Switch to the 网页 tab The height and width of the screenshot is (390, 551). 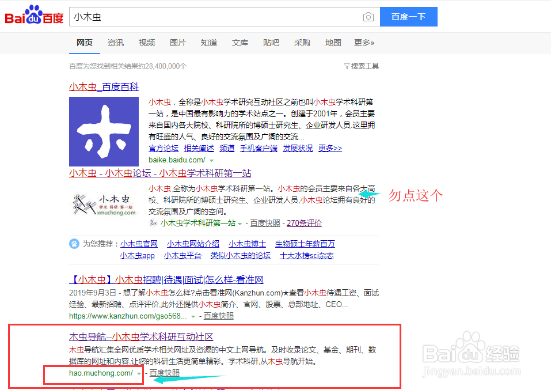point(85,43)
